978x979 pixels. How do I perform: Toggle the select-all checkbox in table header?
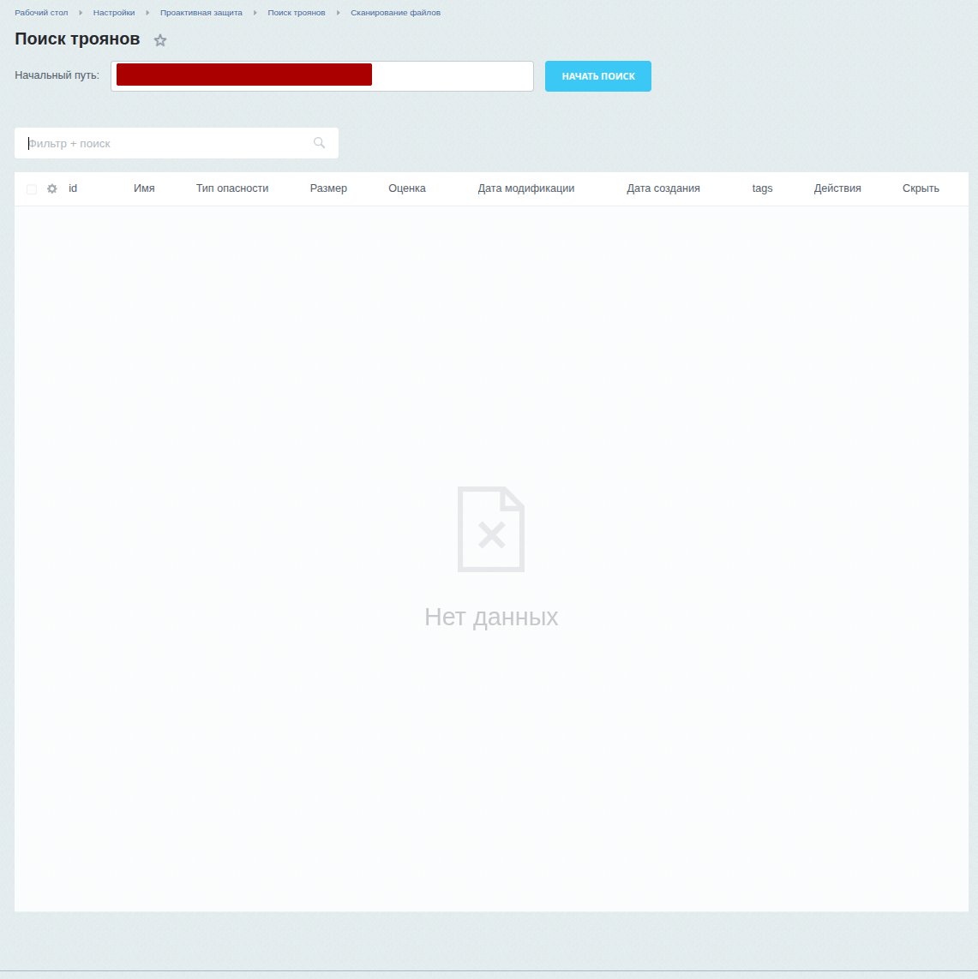pos(32,189)
